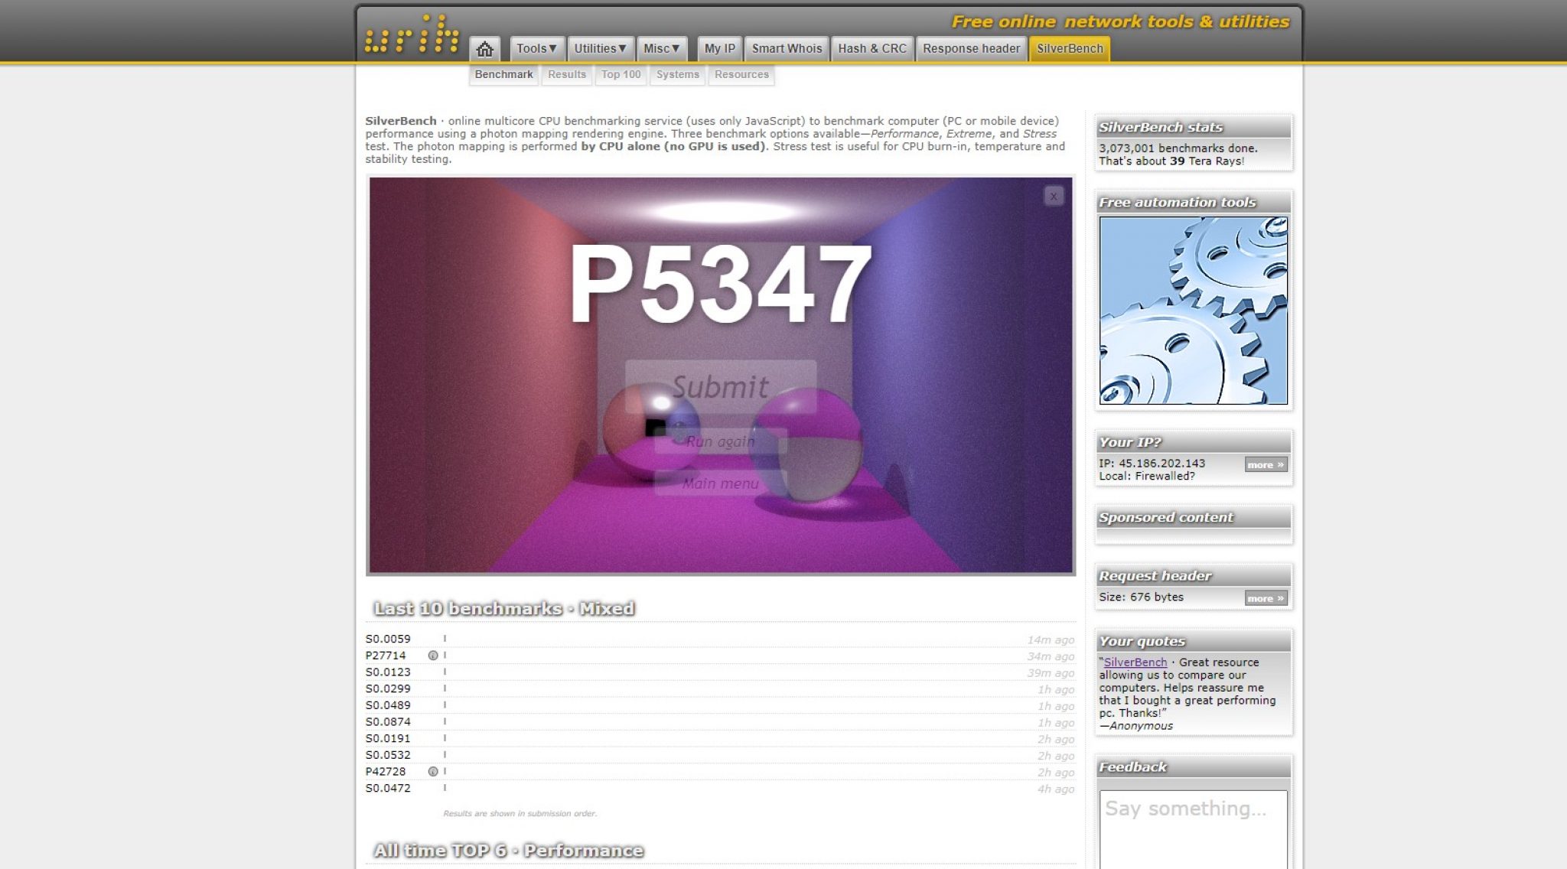This screenshot has width=1567, height=869.
Task: Switch to the Top 100 tab
Action: [x=621, y=75]
